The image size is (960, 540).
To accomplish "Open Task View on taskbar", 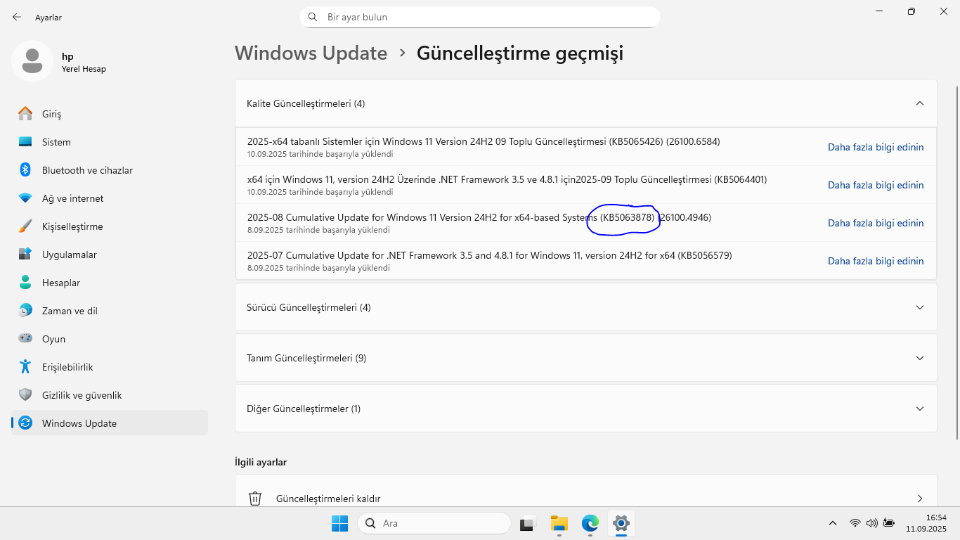I will (527, 523).
